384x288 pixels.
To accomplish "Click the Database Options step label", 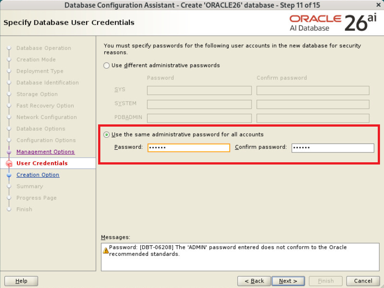I will tap(41, 128).
